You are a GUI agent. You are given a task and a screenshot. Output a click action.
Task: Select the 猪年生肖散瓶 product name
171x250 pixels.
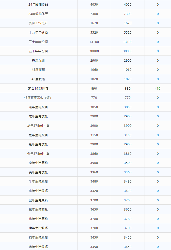(38, 228)
